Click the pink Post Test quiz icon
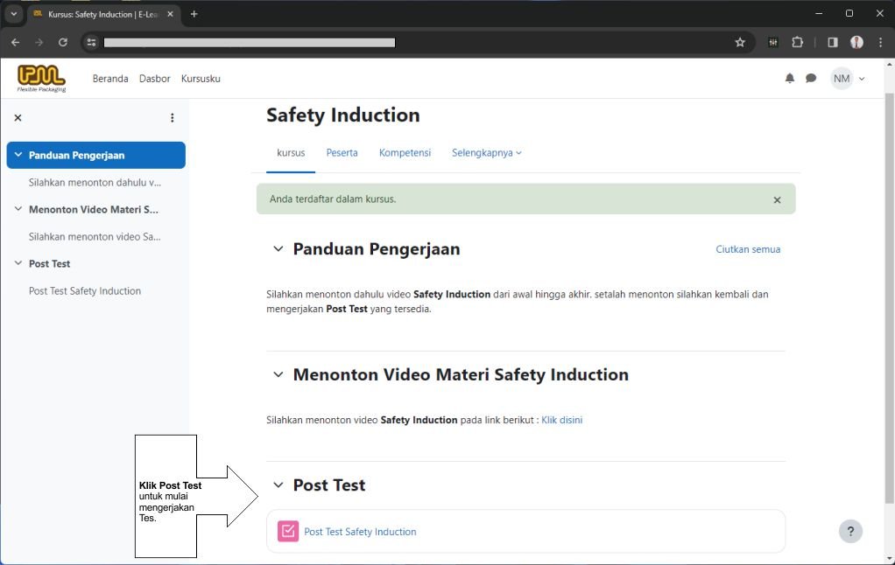 click(x=288, y=531)
